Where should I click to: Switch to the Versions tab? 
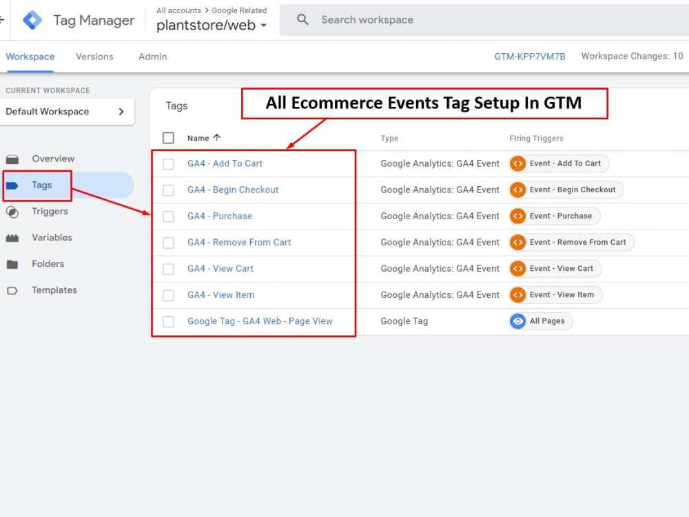tap(94, 57)
